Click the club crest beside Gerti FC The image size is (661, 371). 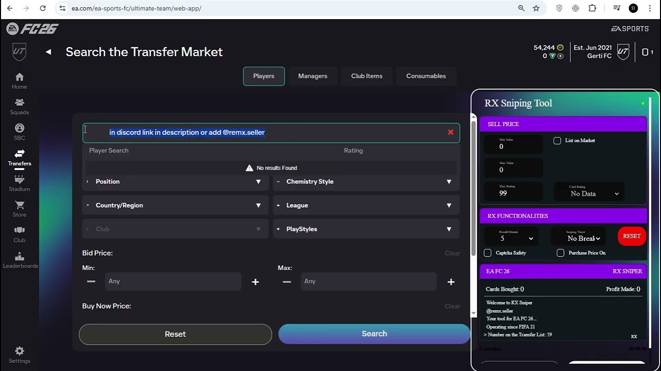[623, 52]
